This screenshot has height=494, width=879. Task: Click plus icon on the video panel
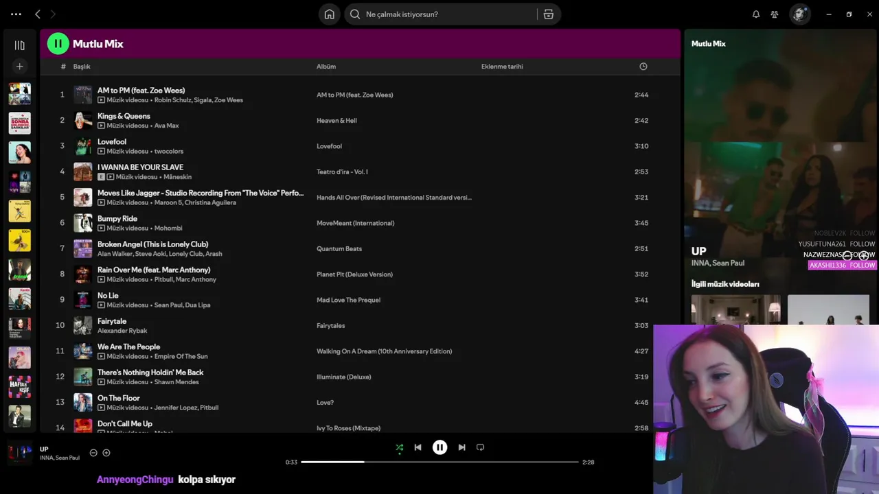tap(863, 255)
